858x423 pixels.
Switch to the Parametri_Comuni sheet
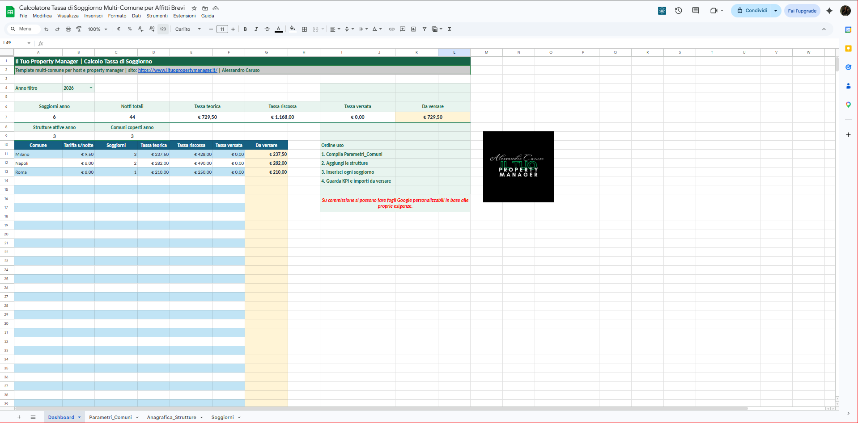[x=110, y=417]
